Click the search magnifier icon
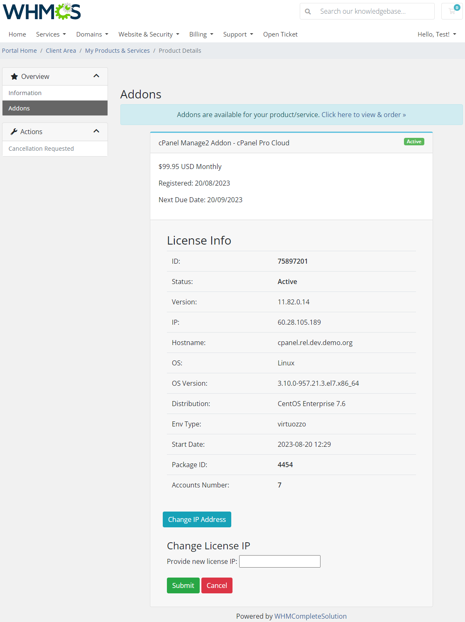 coord(308,12)
